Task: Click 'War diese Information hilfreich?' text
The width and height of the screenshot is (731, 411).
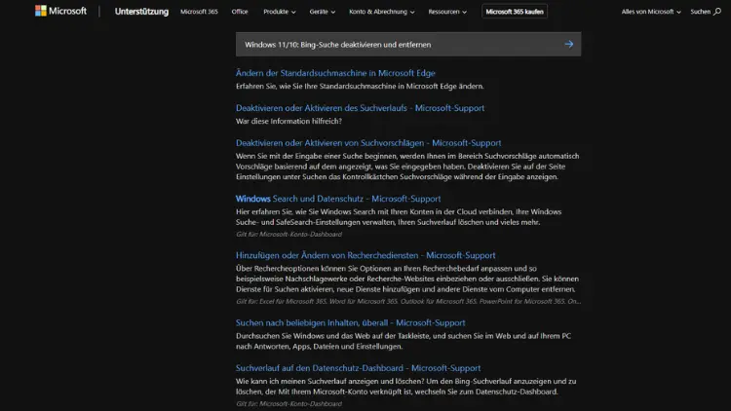Action: [x=289, y=121]
